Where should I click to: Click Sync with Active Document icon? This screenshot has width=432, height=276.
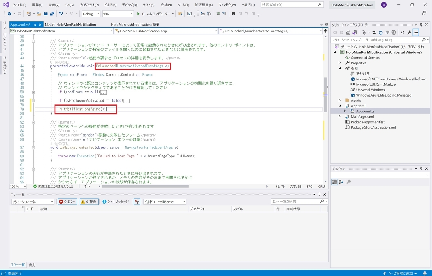pos(374,32)
